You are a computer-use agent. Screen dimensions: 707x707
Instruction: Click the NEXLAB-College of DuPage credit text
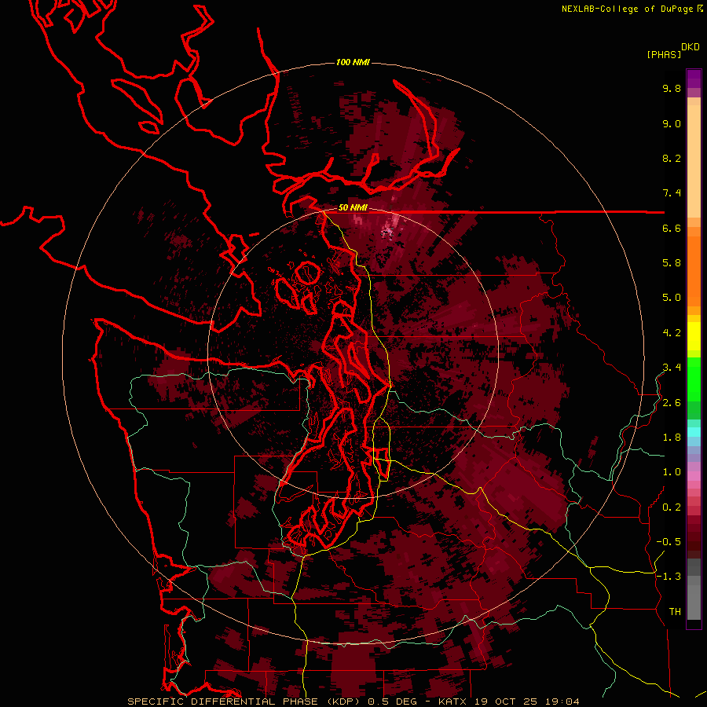627,9
